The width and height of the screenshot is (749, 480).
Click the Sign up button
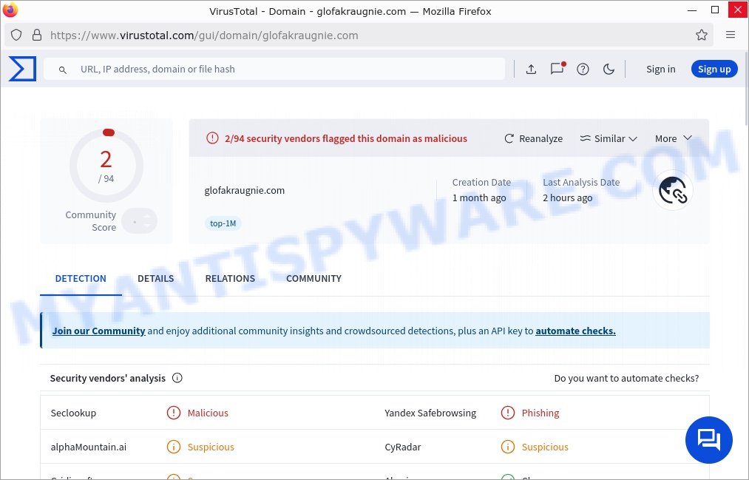pos(714,70)
